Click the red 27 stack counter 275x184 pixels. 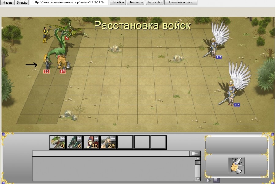coord(63,71)
